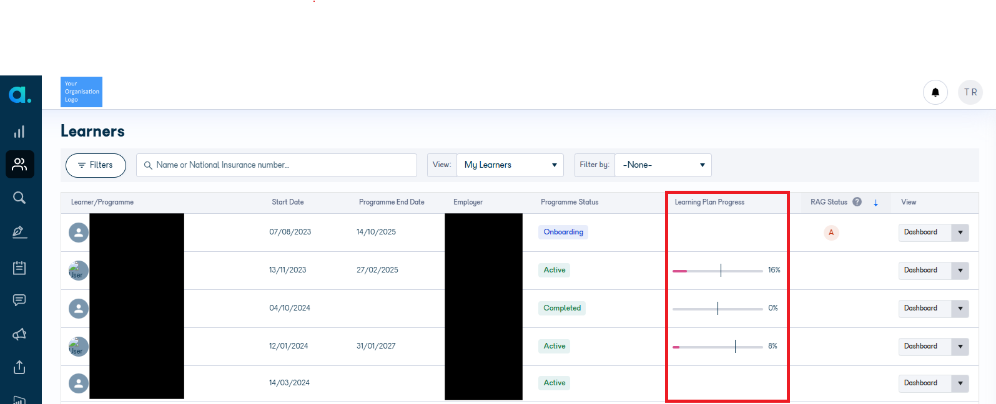Click Active status badge in 12/01/2024 row
The image size is (996, 404).
[x=555, y=346]
